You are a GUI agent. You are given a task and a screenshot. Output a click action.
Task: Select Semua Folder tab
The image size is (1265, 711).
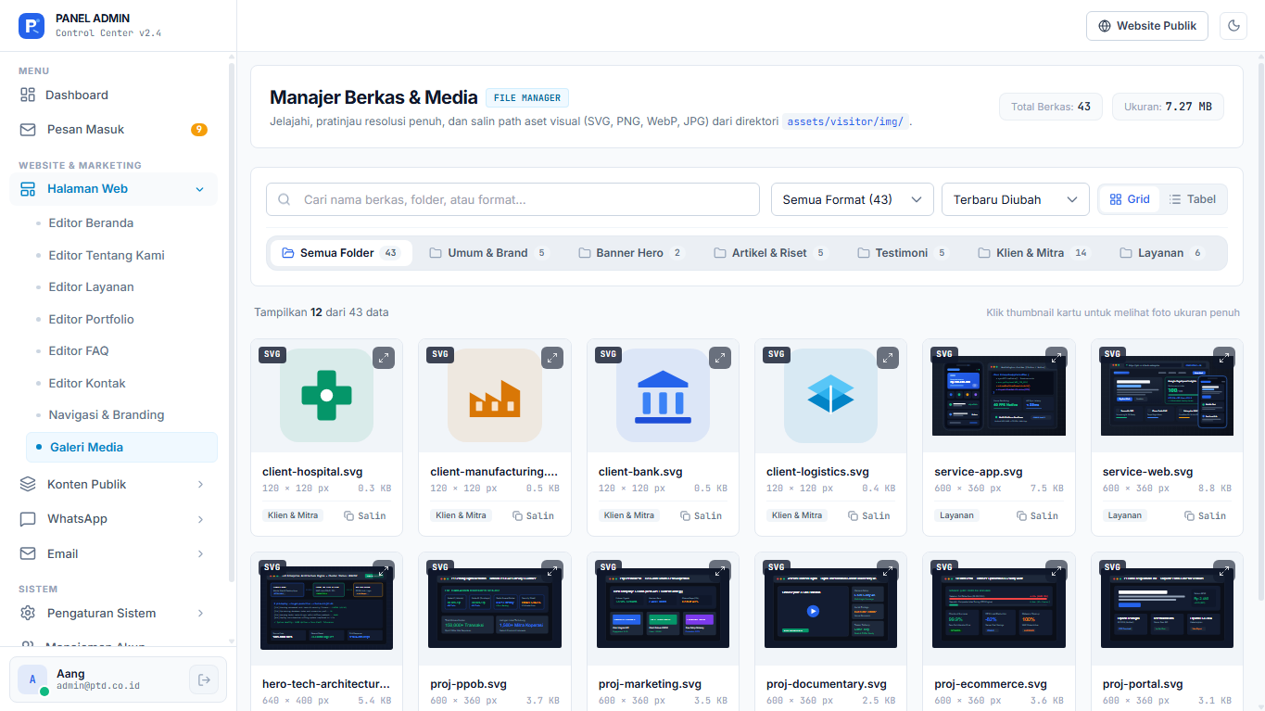[x=340, y=253]
